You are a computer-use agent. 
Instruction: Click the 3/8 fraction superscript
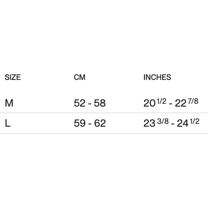pyautogui.click(x=163, y=121)
